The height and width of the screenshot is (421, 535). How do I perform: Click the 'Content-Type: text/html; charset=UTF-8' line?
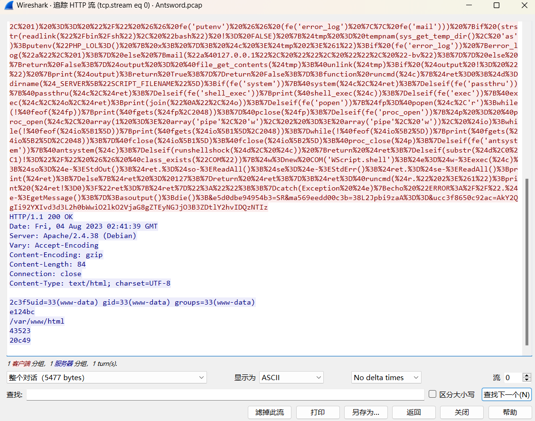coord(90,283)
